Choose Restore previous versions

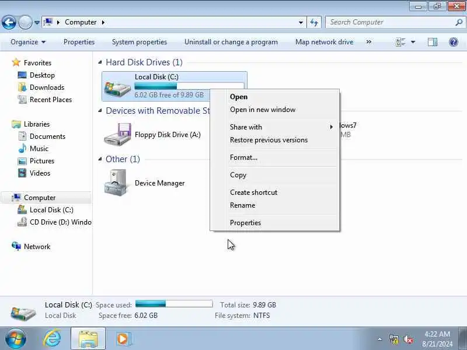tap(269, 140)
